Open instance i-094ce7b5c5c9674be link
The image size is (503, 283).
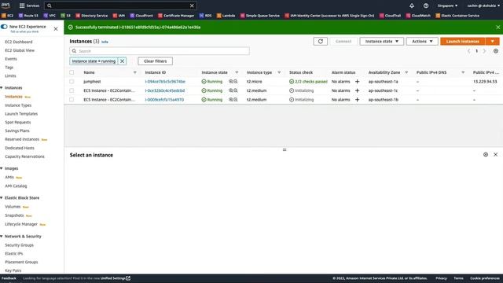(165, 82)
